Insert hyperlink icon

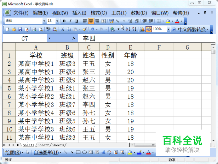point(112,29)
